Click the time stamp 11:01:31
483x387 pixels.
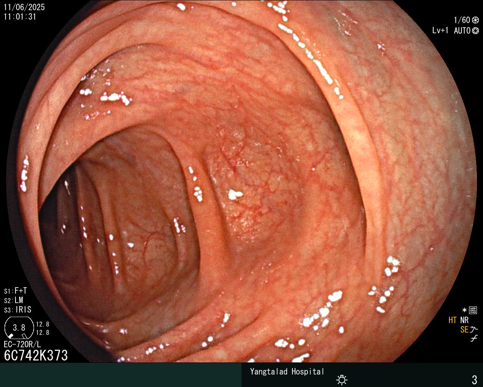pyautogui.click(x=20, y=17)
